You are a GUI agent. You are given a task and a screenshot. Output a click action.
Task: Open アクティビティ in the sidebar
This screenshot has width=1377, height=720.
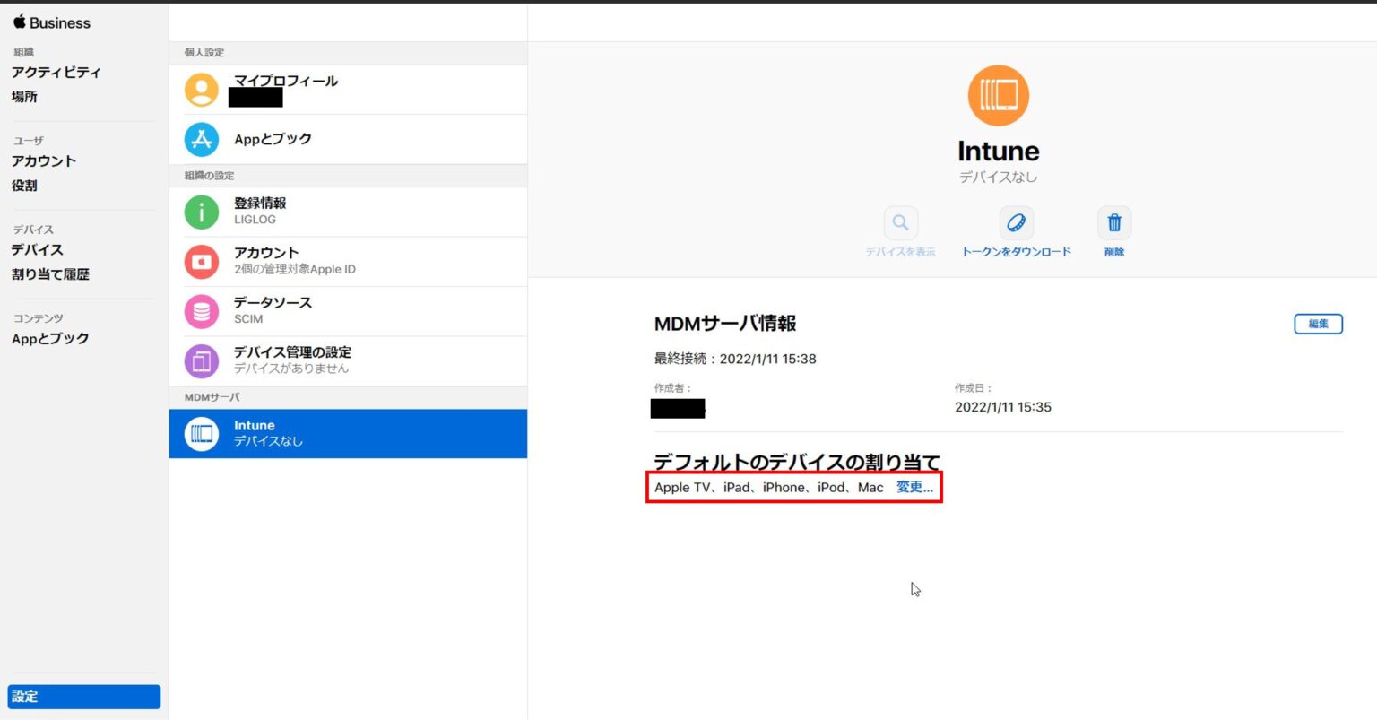point(57,72)
